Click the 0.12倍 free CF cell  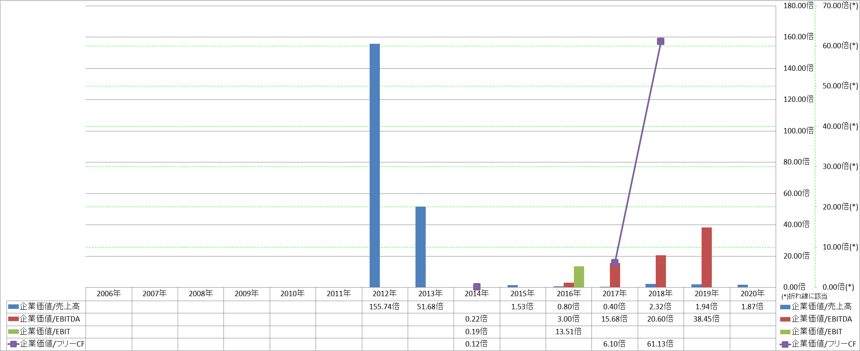476,344
